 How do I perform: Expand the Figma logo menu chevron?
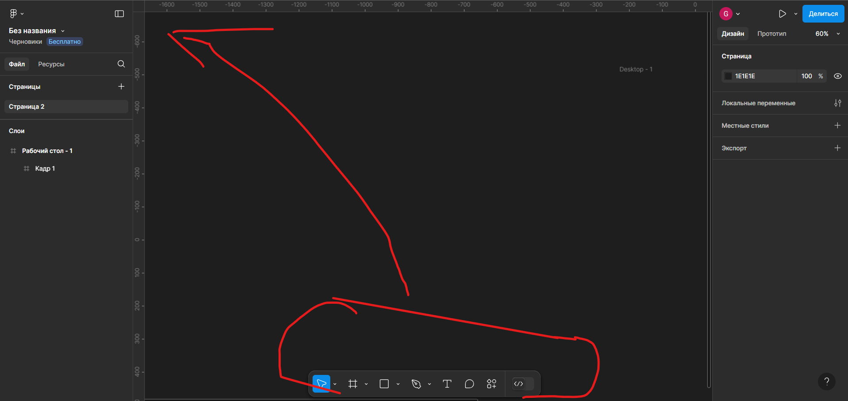tap(22, 14)
